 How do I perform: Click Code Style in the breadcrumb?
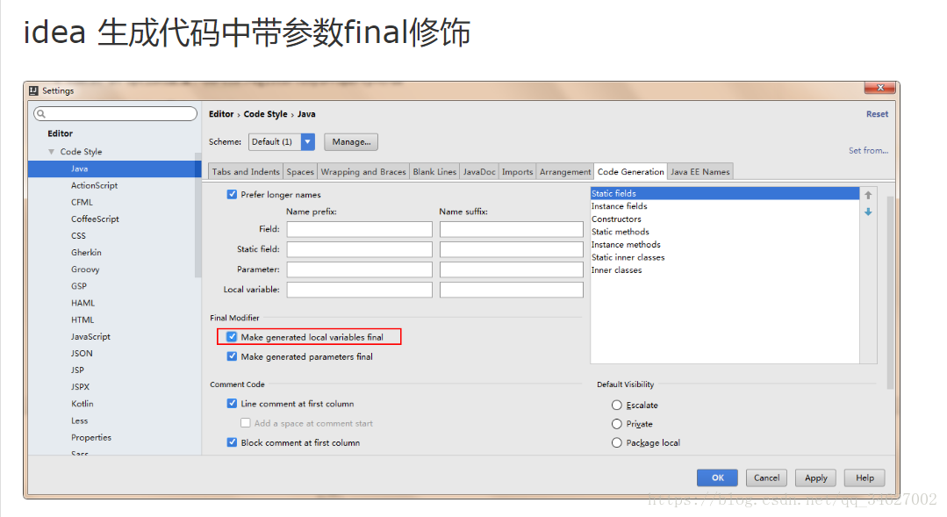265,114
